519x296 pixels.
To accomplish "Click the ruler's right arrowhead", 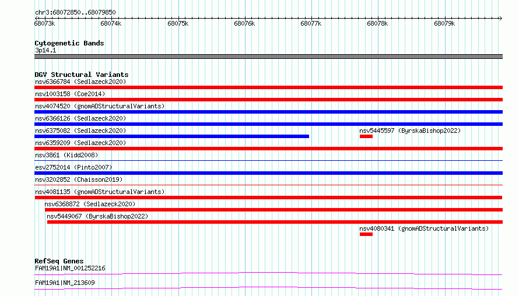I will click(500, 18).
